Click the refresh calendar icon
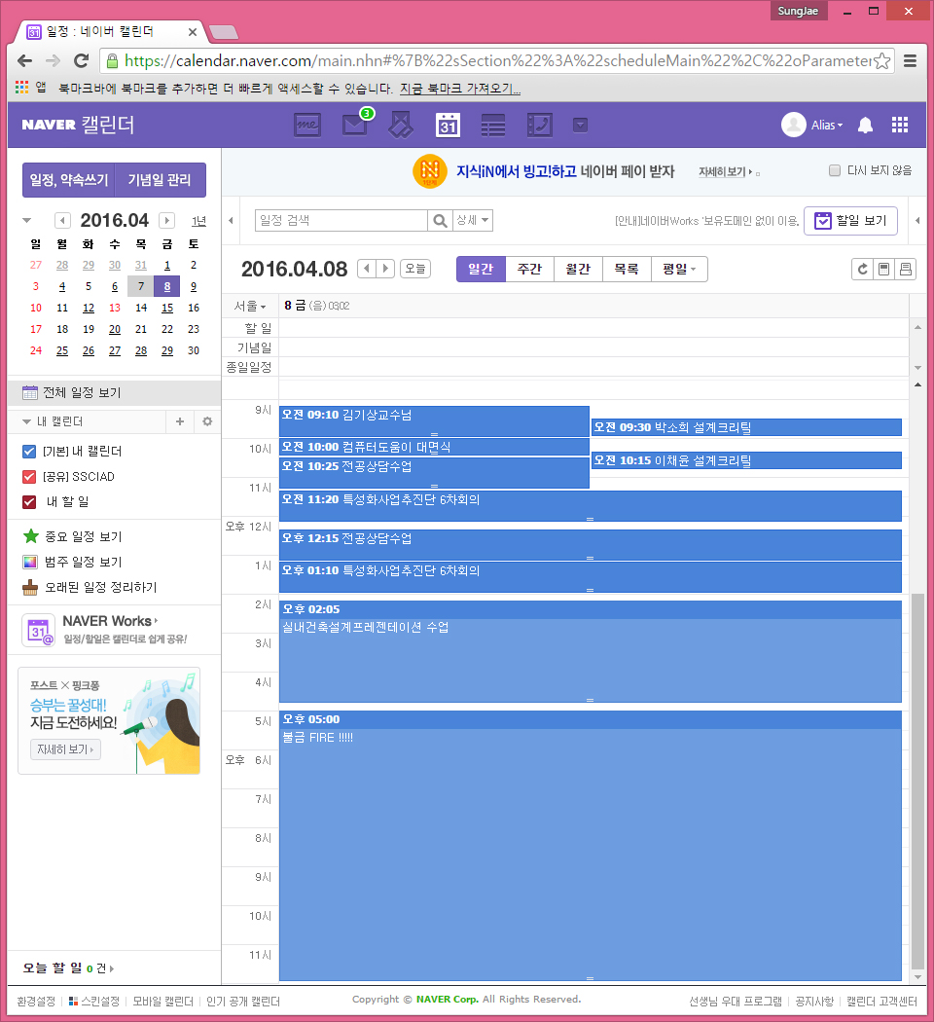Screen dimensions: 934x1022 click(x=861, y=270)
